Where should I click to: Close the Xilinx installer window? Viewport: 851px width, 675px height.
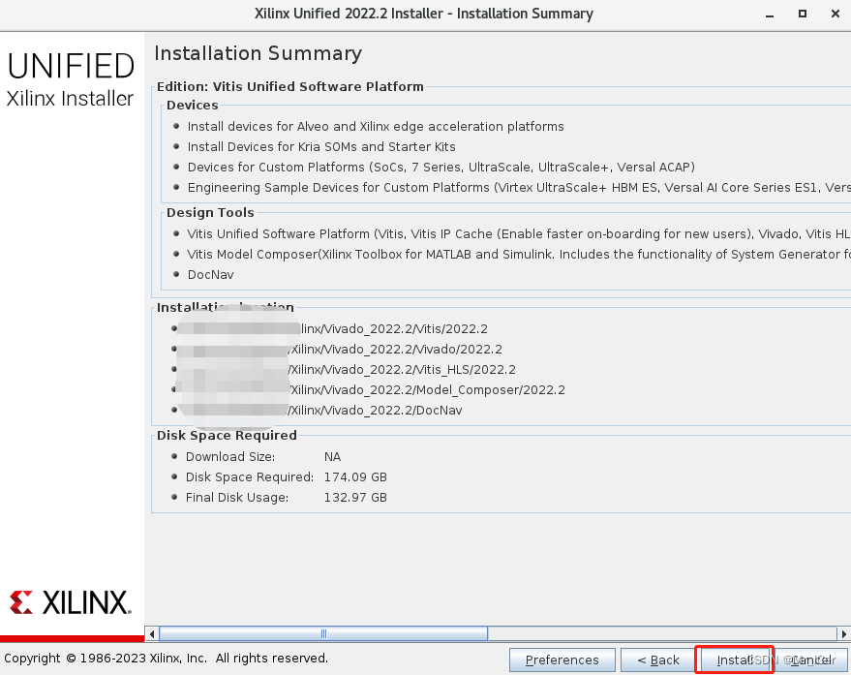point(836,15)
